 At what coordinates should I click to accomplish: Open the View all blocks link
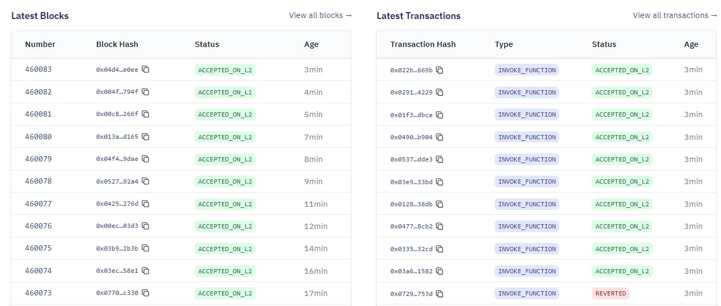coord(321,15)
